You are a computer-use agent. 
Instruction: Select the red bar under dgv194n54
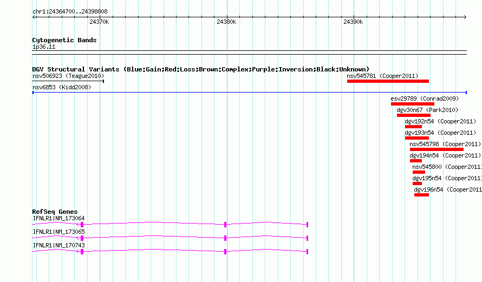(416, 161)
